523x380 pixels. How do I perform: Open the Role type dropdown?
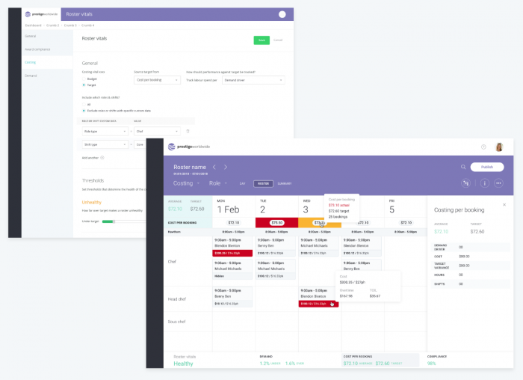(x=105, y=131)
